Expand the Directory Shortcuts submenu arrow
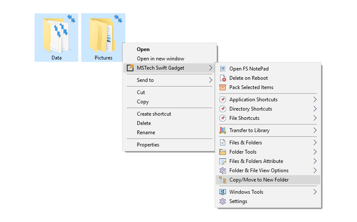Image resolution: width=357 pixels, height=222 pixels. [315, 109]
